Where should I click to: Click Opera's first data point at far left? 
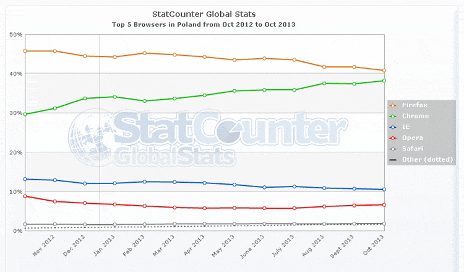[25, 196]
